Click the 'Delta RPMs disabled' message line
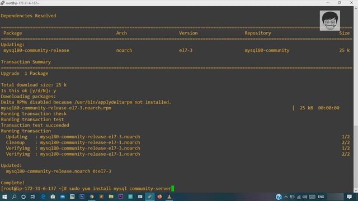Viewport: 358px width, 201px height. 86,102
